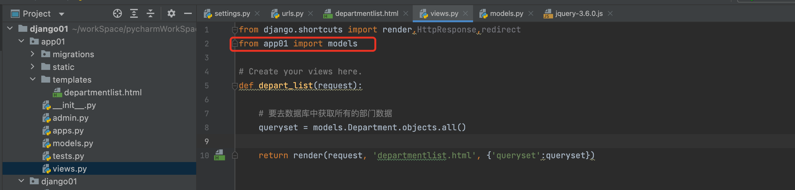Screen dimensions: 795x190
Task: Open Project panel settings gear
Action: (x=171, y=13)
